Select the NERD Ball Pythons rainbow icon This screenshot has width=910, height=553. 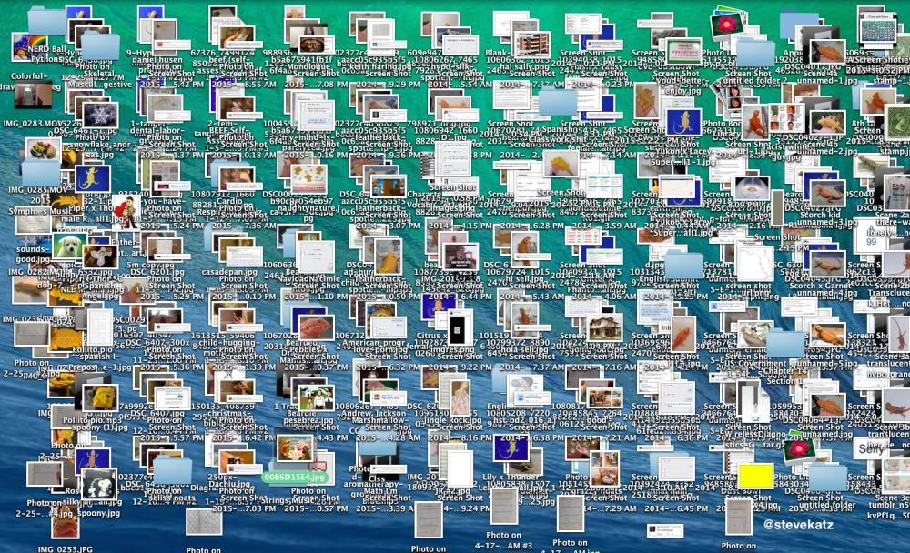tap(30, 48)
